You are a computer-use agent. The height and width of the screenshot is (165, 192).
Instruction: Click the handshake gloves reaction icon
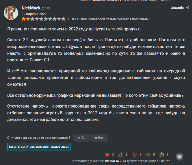148,155
